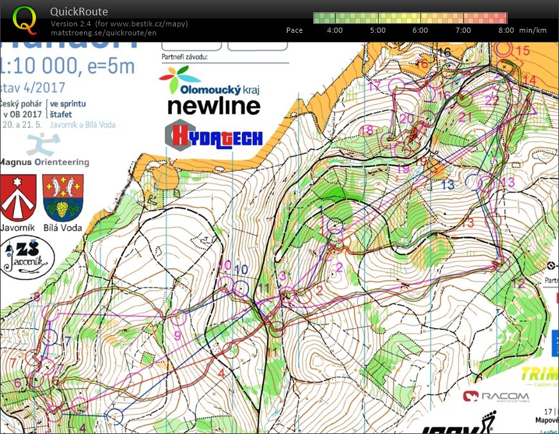Viewport: 559px width, 434px height.
Task: Click the "QuickRoute" title text
Action: tap(79, 12)
